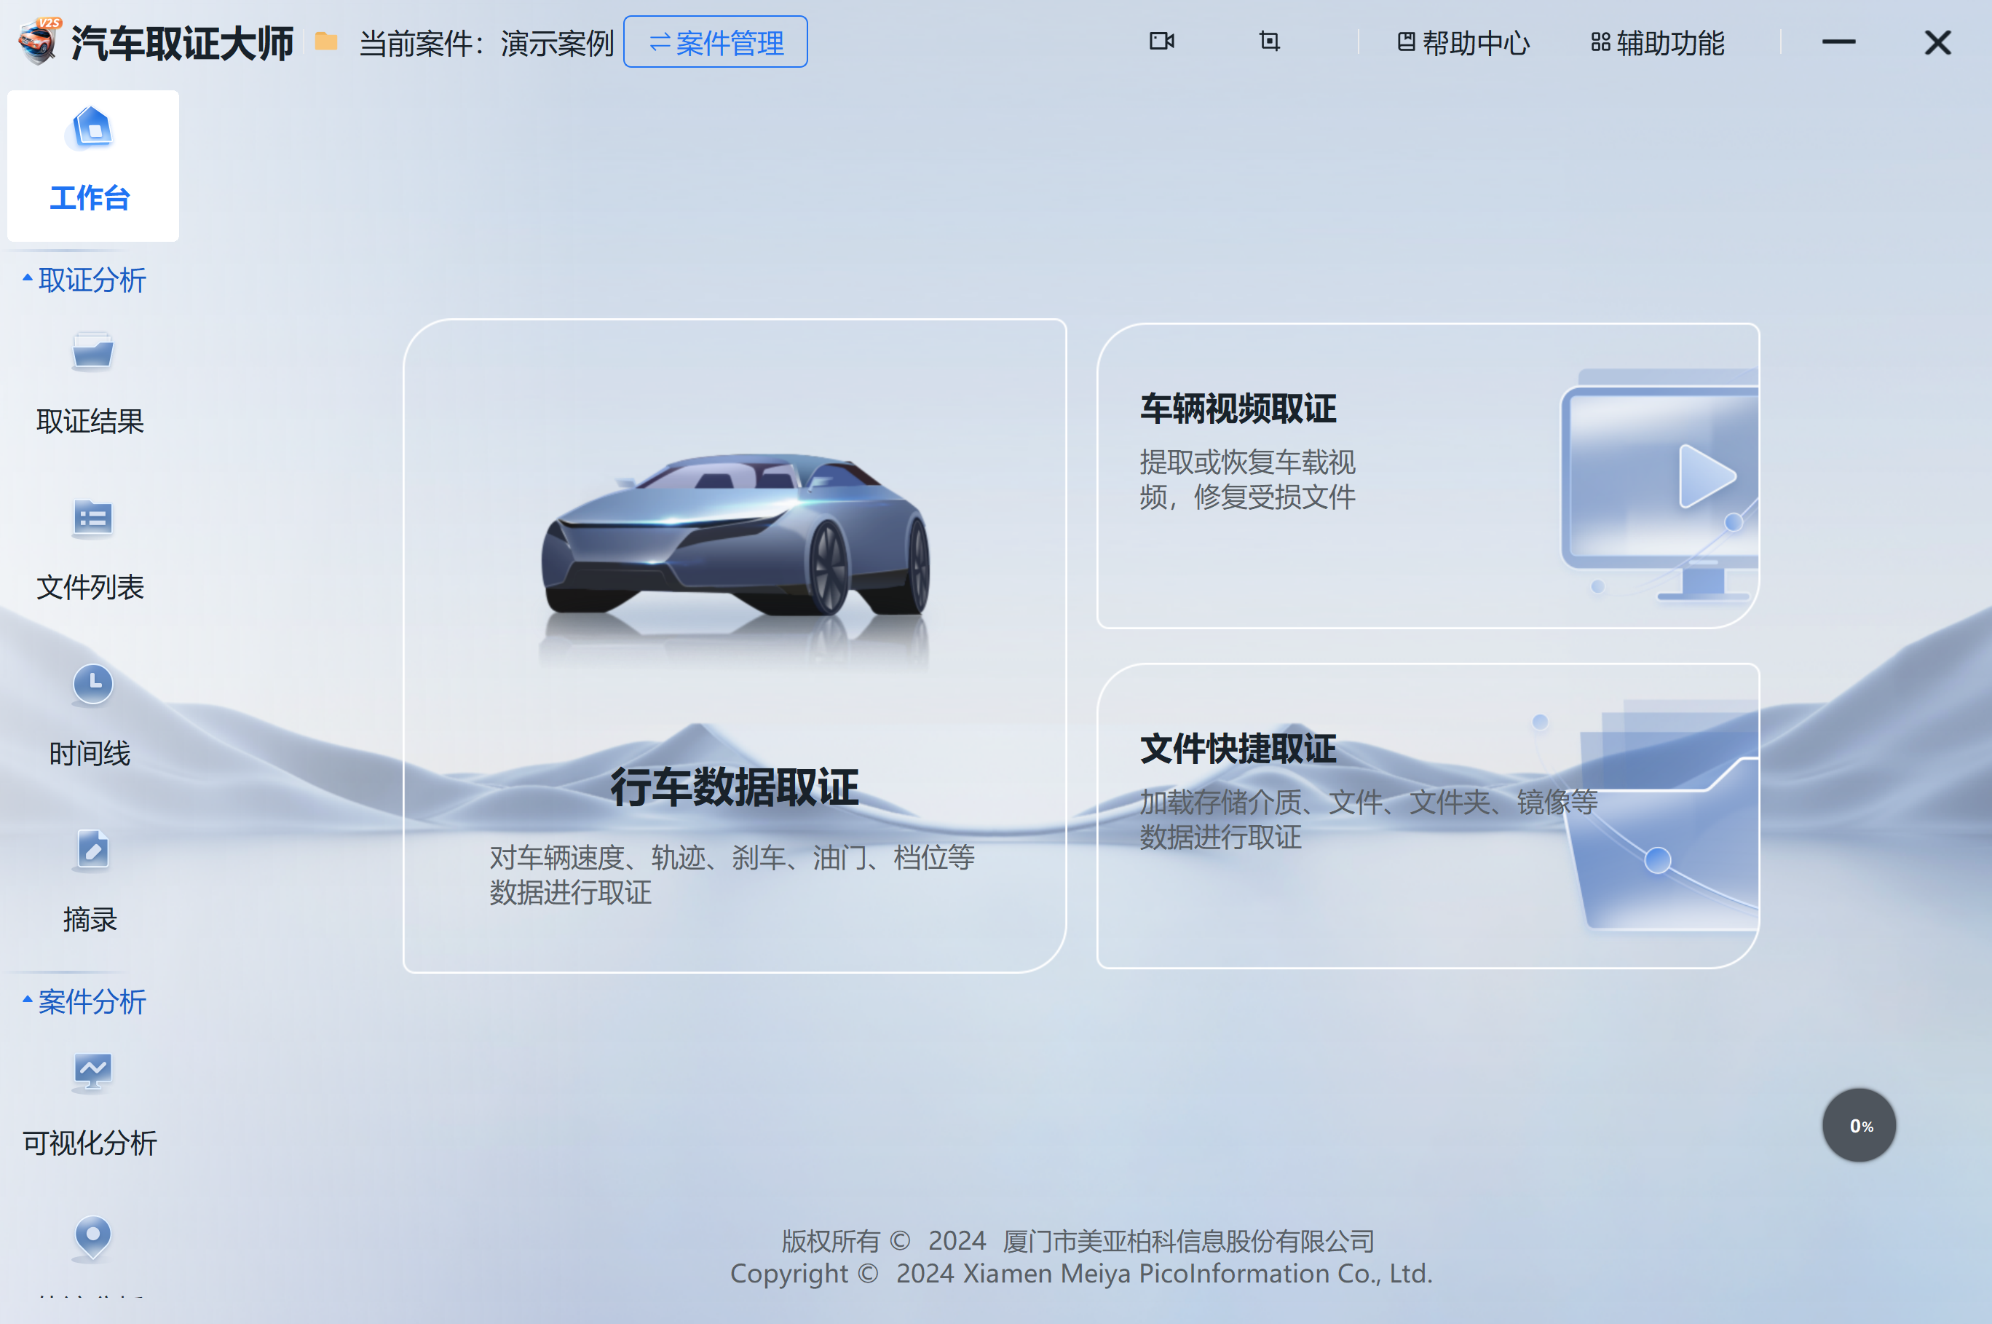
Task: Open the 辅助功能 menu
Action: click(x=1657, y=42)
